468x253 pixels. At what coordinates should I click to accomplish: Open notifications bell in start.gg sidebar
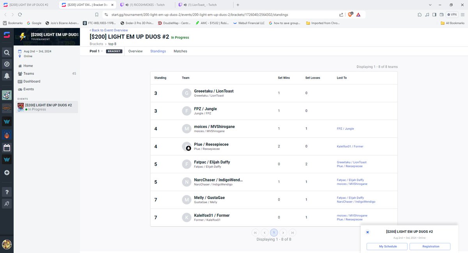[7, 76]
